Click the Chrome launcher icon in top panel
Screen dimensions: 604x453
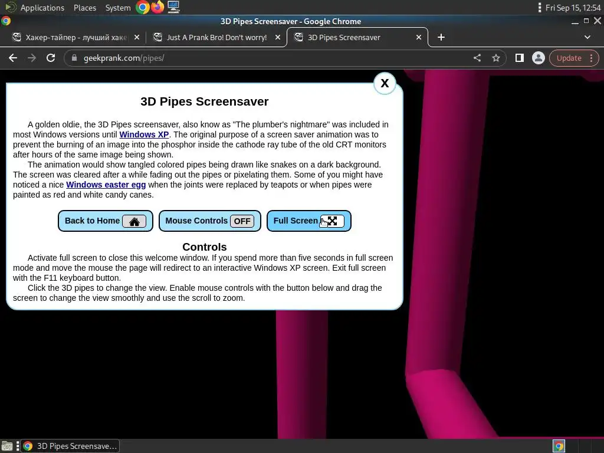coord(143,7)
